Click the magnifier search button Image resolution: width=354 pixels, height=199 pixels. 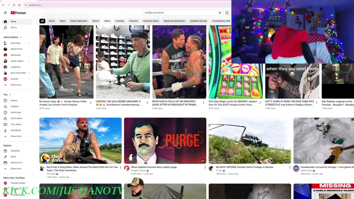pyautogui.click(x=227, y=13)
